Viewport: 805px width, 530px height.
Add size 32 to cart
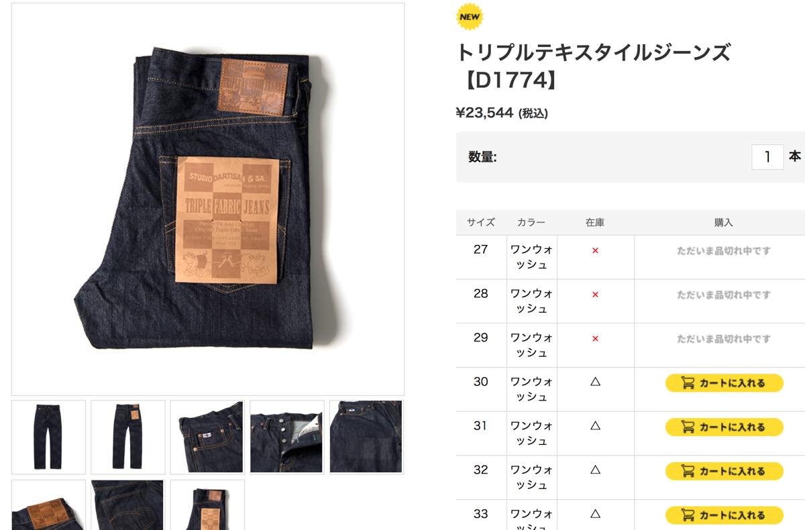point(724,472)
